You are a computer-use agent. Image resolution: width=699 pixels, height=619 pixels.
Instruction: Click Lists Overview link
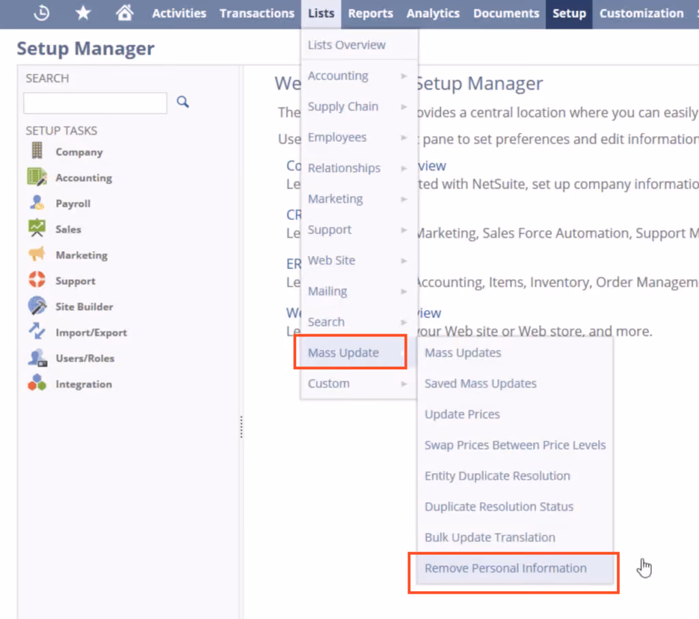point(346,44)
